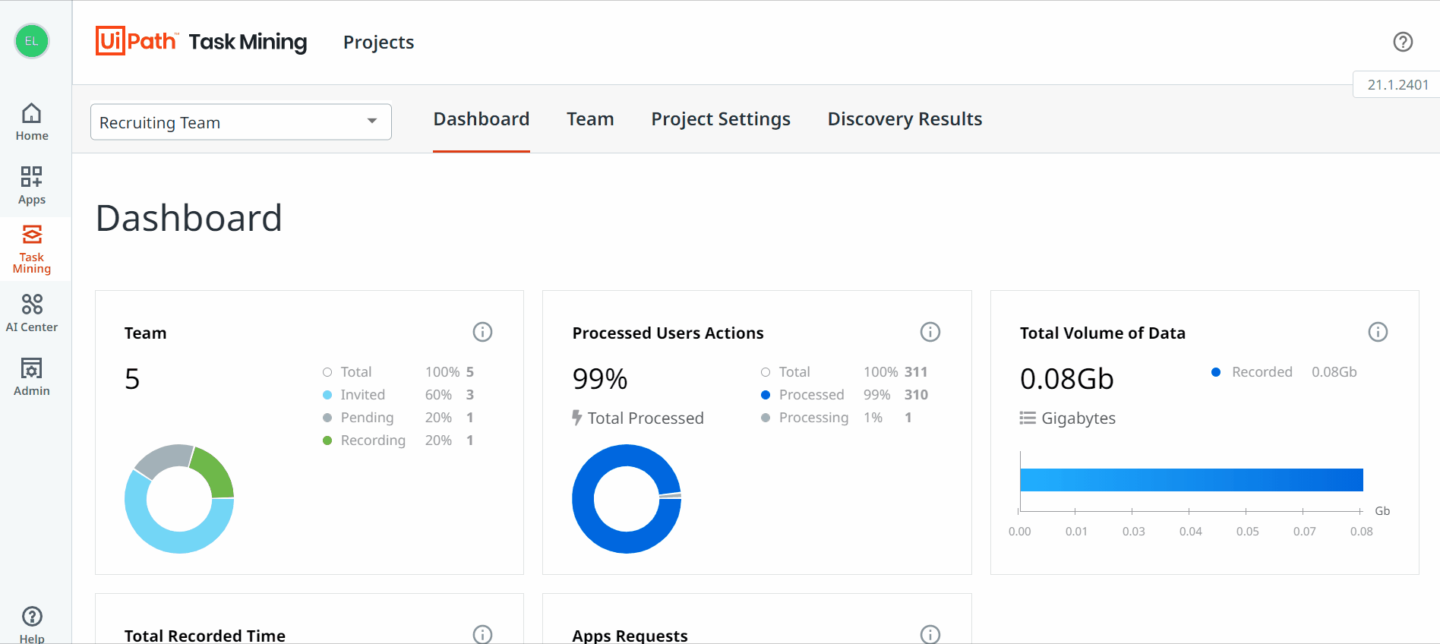Click the Processing legend entry
Screen dimensions: 1440x644
[836, 418]
